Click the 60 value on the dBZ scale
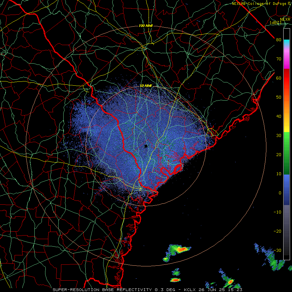292x292 pixels. click(x=279, y=78)
